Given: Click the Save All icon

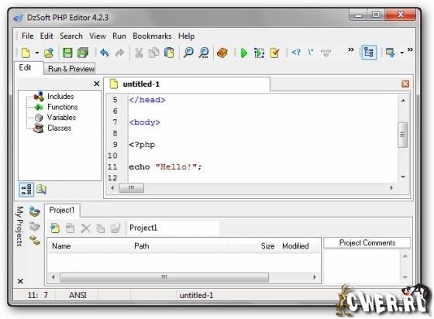Looking at the screenshot, I should pyautogui.click(x=83, y=53).
